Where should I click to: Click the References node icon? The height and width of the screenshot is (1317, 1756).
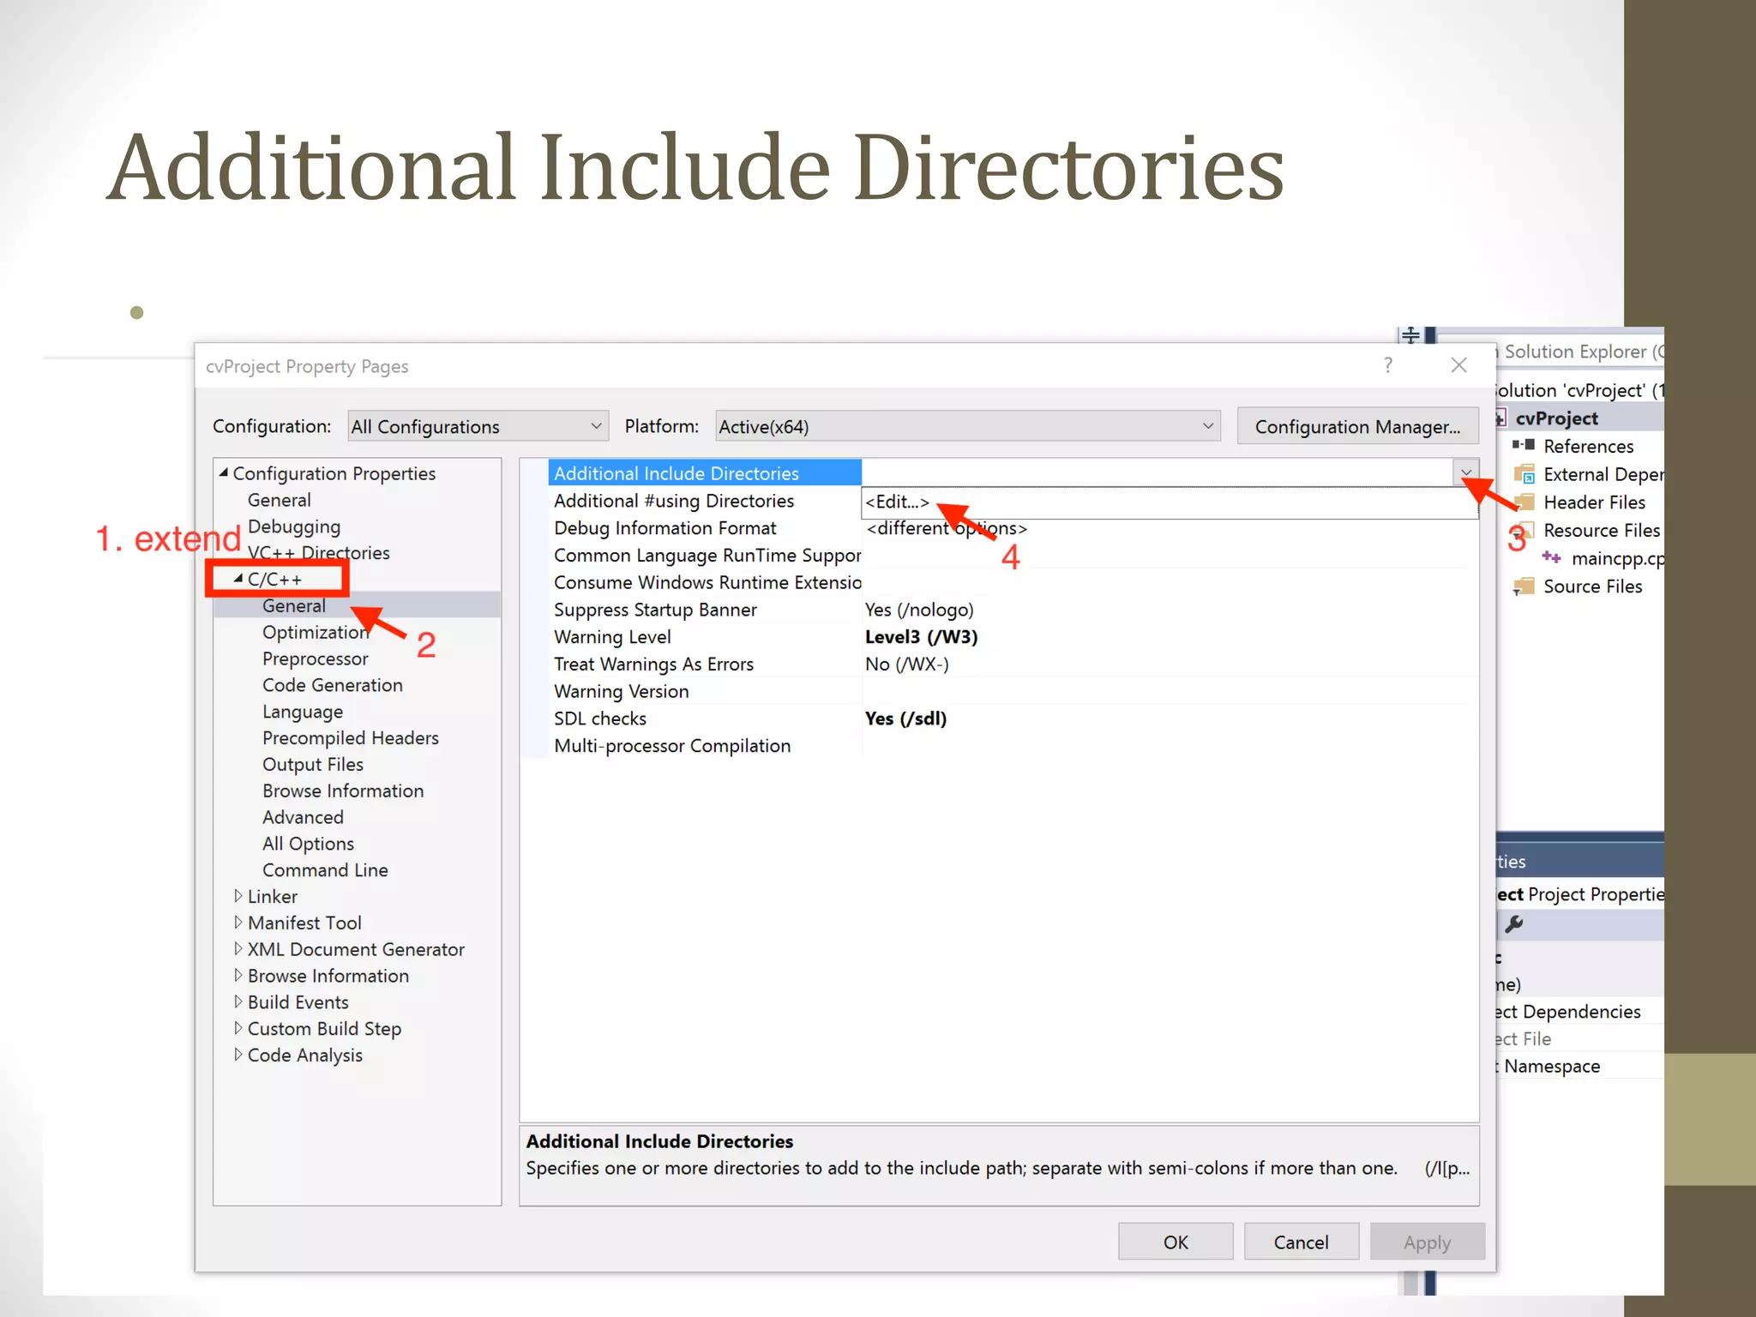click(x=1523, y=445)
